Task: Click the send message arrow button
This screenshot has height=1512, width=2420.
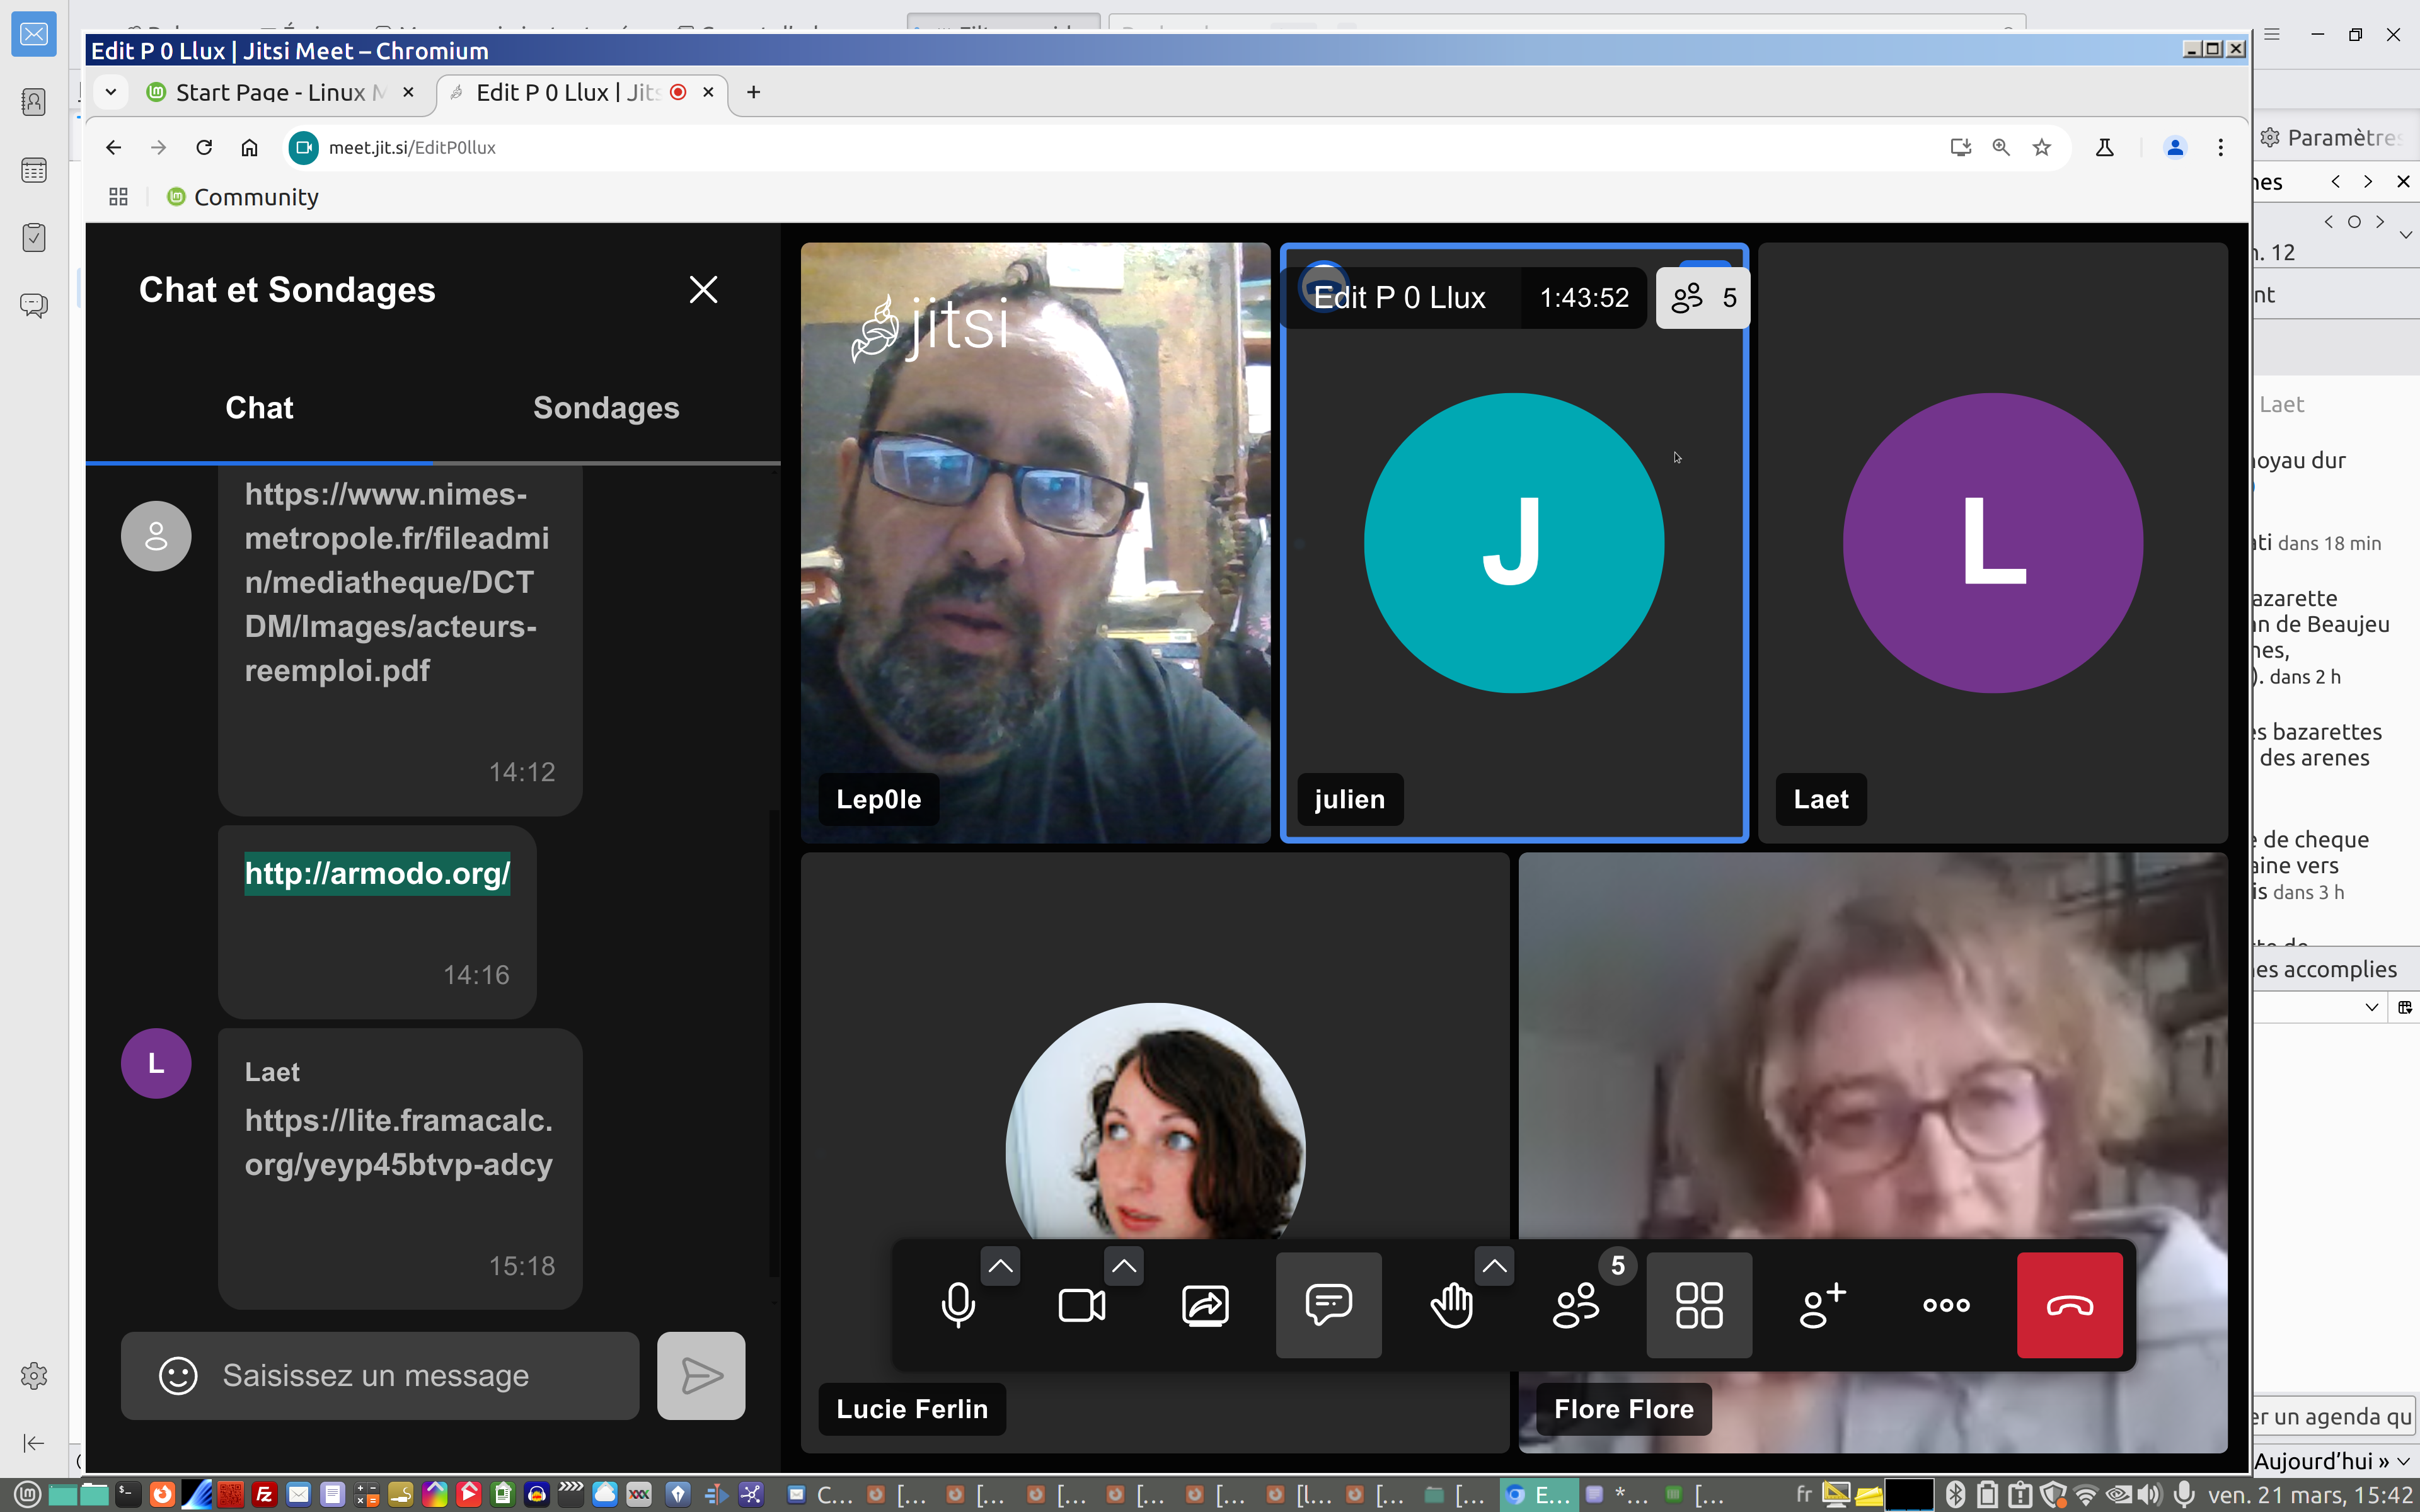Action: [701, 1375]
